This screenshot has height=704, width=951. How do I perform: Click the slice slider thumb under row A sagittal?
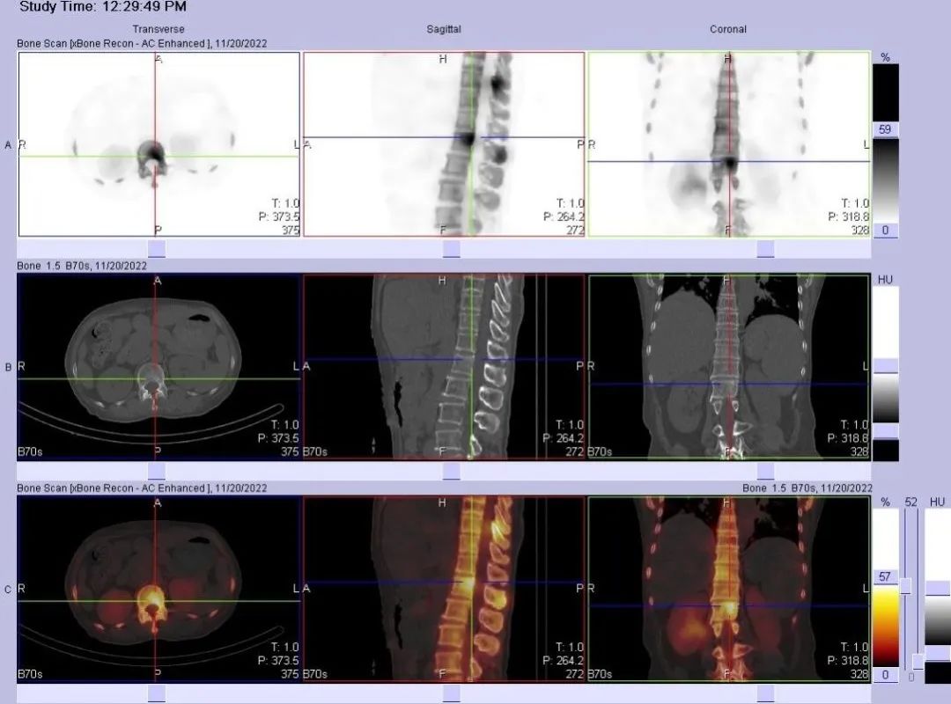tap(451, 249)
